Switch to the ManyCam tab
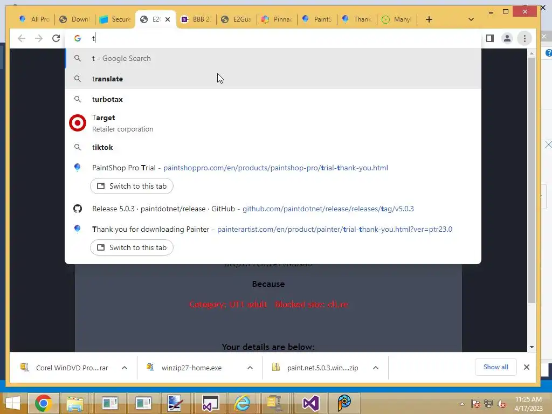The height and width of the screenshot is (414, 552). pyautogui.click(x=397, y=19)
